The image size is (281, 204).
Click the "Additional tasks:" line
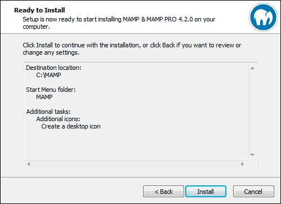(48, 112)
